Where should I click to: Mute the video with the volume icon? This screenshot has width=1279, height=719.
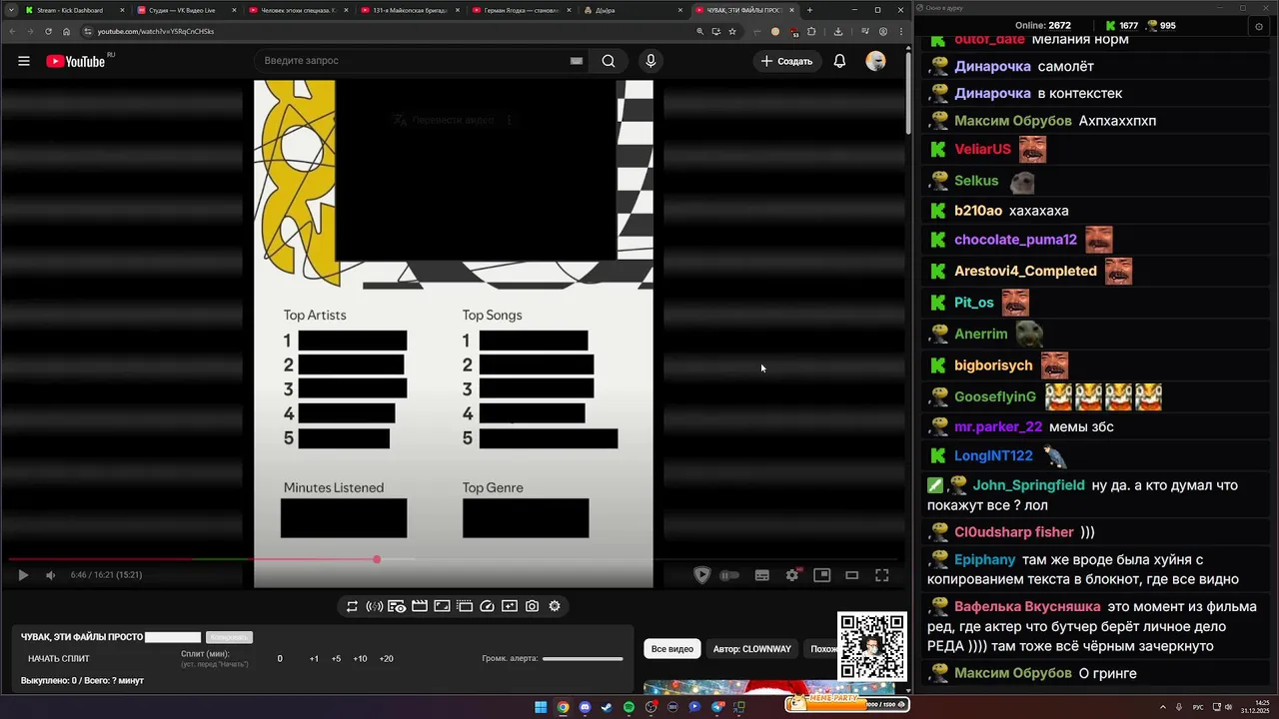50,575
